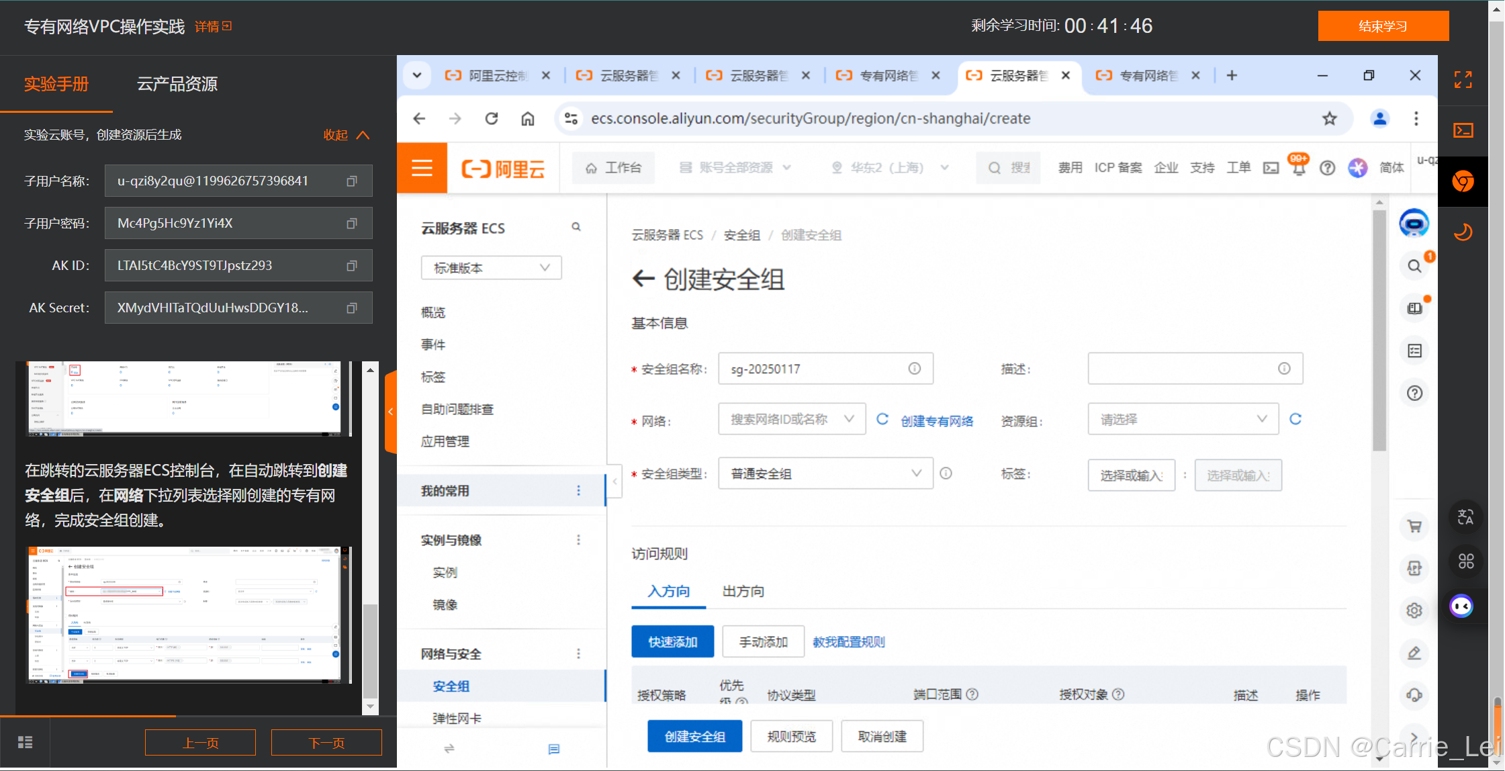Screen dimensions: 1505x771
Task: Collapse the lab manual panel orange handle
Action: coord(390,412)
